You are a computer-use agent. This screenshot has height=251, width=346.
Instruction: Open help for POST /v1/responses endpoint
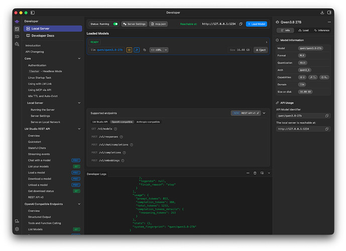(122, 137)
